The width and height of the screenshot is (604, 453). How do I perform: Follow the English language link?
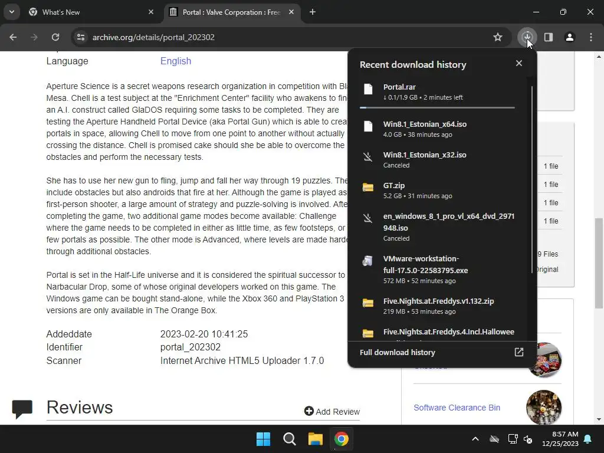coord(176,61)
